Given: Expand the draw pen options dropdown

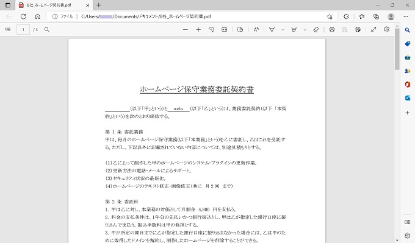Looking at the screenshot, I should 283,30.
